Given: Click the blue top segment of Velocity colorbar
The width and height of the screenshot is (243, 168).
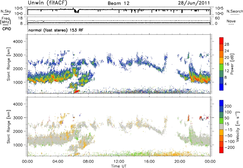Looking at the screenshot, I should (221, 103).
